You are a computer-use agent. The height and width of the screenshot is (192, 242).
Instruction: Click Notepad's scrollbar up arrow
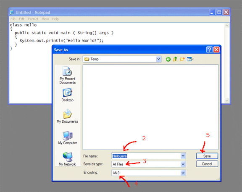click(x=226, y=26)
